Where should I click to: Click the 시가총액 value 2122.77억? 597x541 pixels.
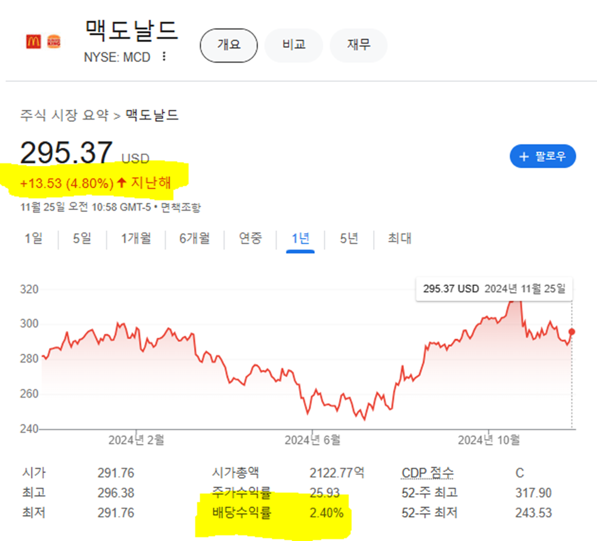(x=337, y=473)
